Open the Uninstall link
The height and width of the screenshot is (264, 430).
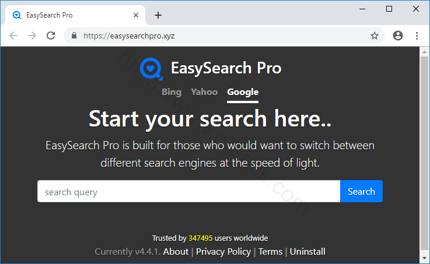pos(307,251)
